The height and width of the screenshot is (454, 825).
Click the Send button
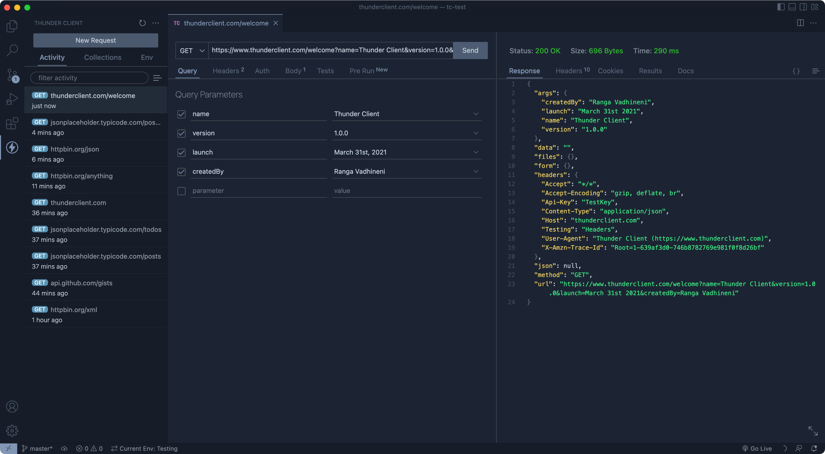click(x=470, y=51)
